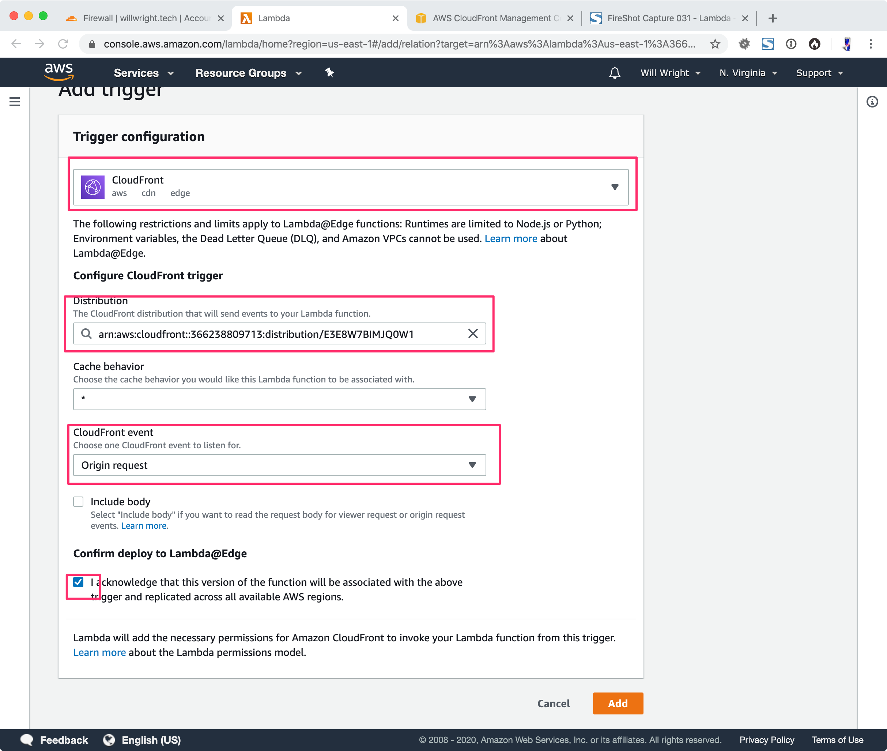The image size is (887, 751).
Task: Open Learn more link under Include body
Action: coord(144,525)
